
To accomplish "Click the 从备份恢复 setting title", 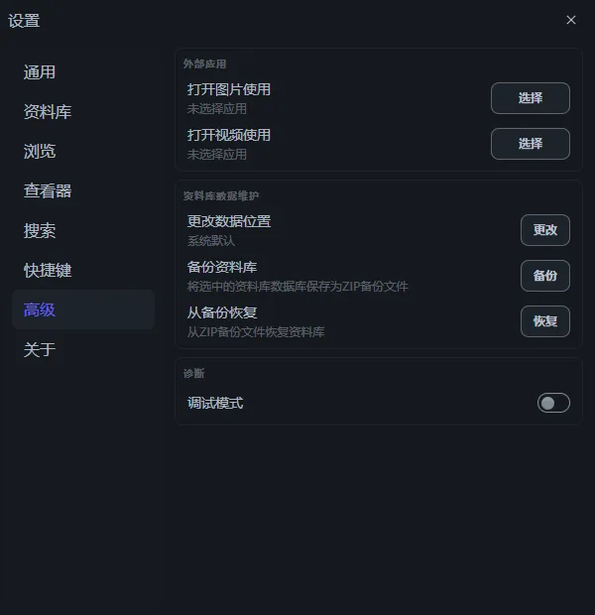I will (222, 312).
